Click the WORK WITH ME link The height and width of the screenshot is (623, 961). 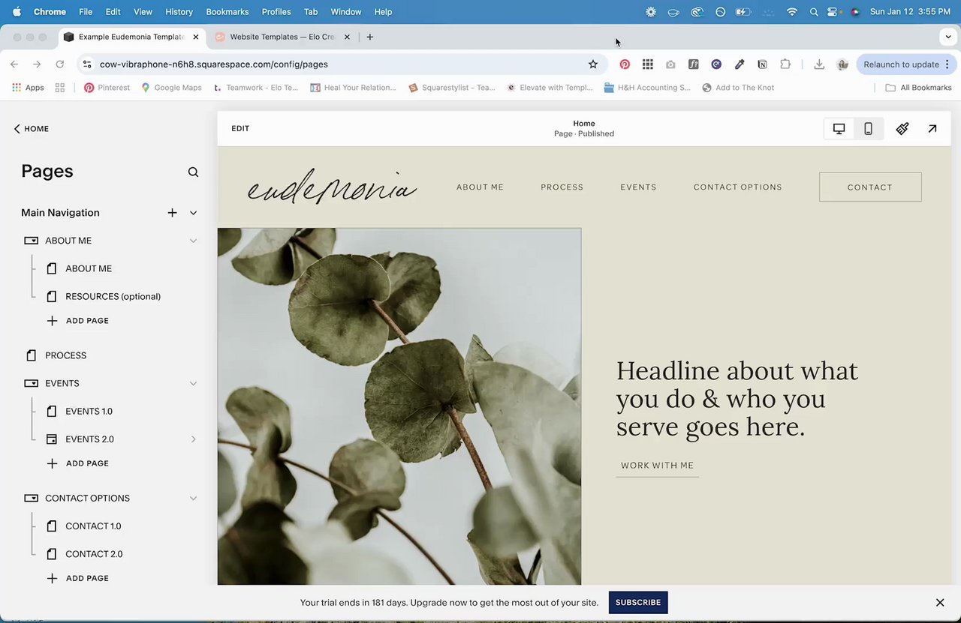pyautogui.click(x=657, y=466)
